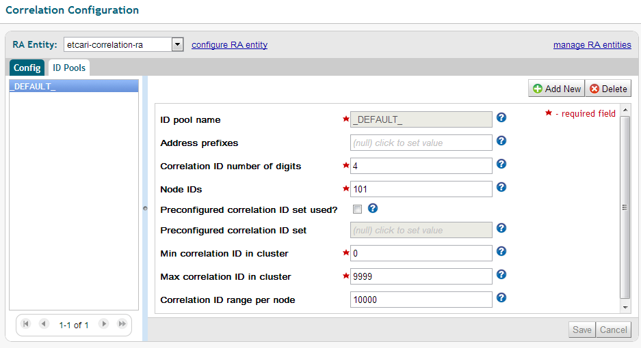The height and width of the screenshot is (348, 641).
Task: Select _DEFAULT_ in the pool list
Action: tap(73, 86)
